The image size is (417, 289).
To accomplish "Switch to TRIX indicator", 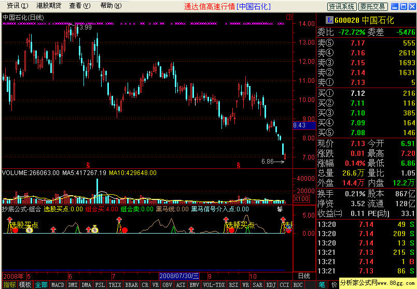I will 115,285.
